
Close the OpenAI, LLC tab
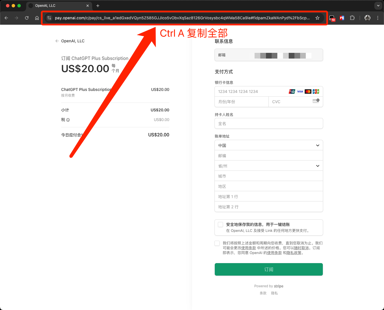click(x=88, y=6)
